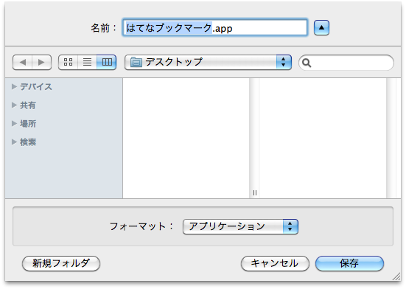Expand the デバイス sidebar section
The image size is (406, 289).
(x=14, y=87)
